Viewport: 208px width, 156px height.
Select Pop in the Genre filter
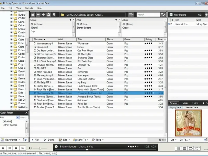33,31
